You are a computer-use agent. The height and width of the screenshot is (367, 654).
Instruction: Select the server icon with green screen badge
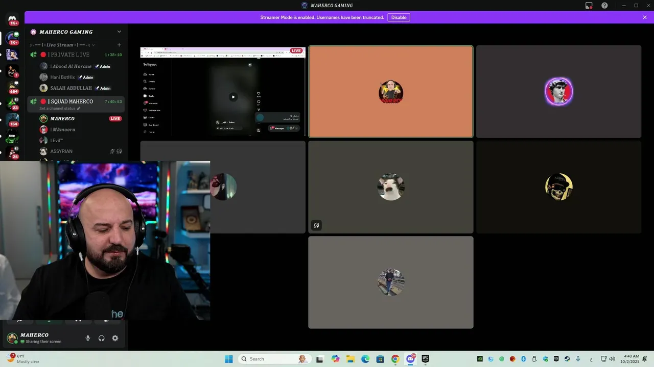coord(12,38)
